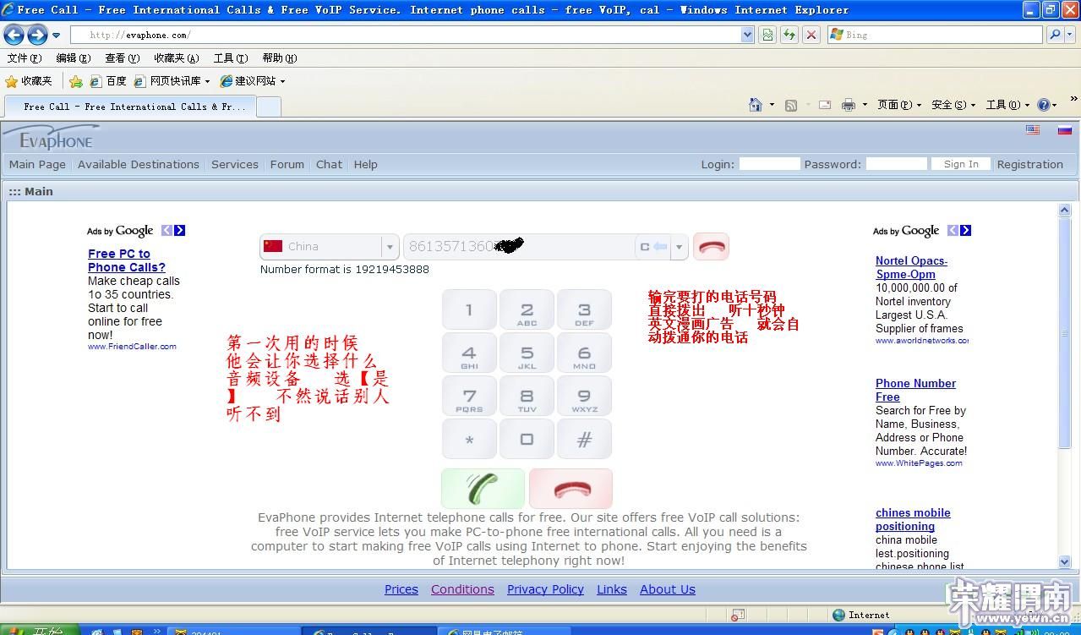Select the US flag language icon
The image size is (1081, 635).
1033,130
